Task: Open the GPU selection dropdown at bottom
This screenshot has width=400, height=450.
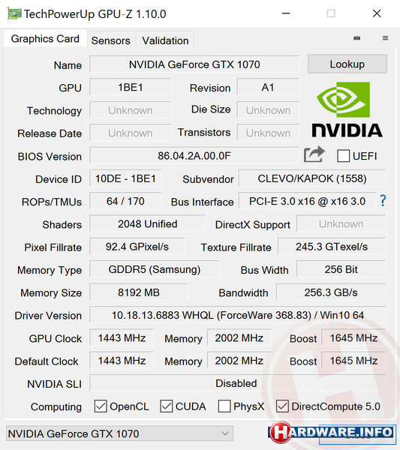Action: tap(119, 433)
